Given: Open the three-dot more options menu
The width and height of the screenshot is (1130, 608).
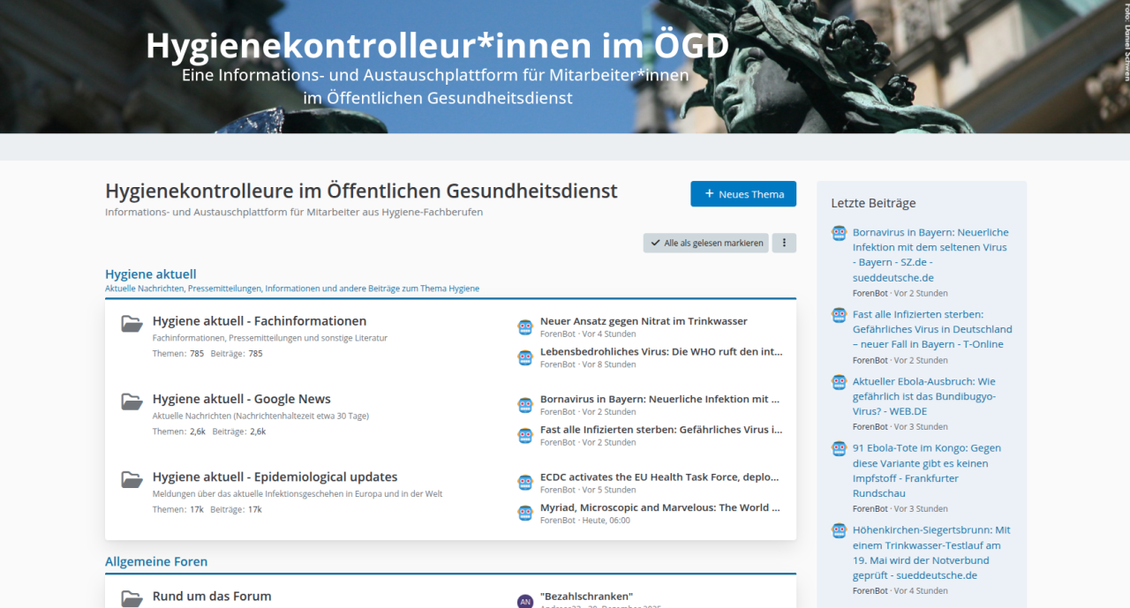Looking at the screenshot, I should [784, 243].
